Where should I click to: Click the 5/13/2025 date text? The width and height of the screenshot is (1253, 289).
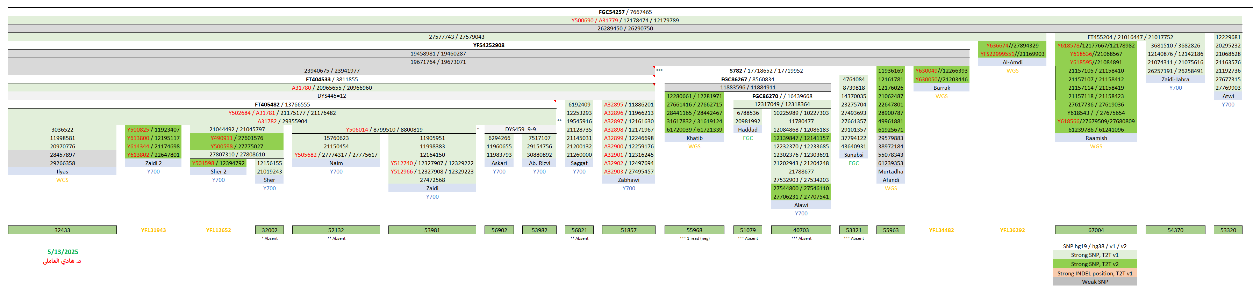click(x=63, y=252)
